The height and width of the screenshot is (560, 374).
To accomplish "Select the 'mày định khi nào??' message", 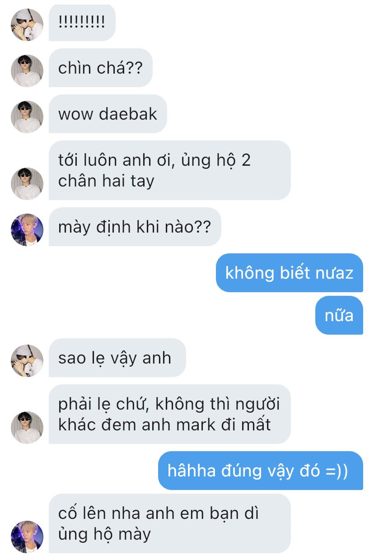I will pyautogui.click(x=135, y=227).
